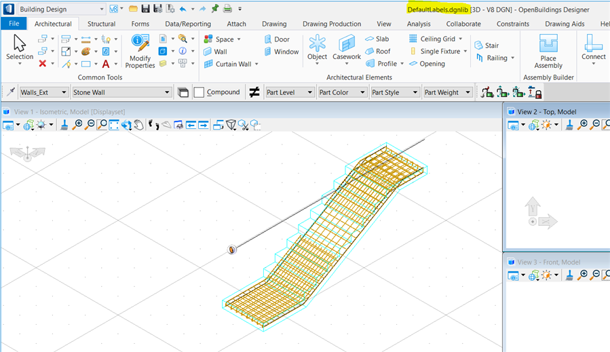
Task: Click the Save icon in quick access toolbar
Action: click(x=145, y=9)
